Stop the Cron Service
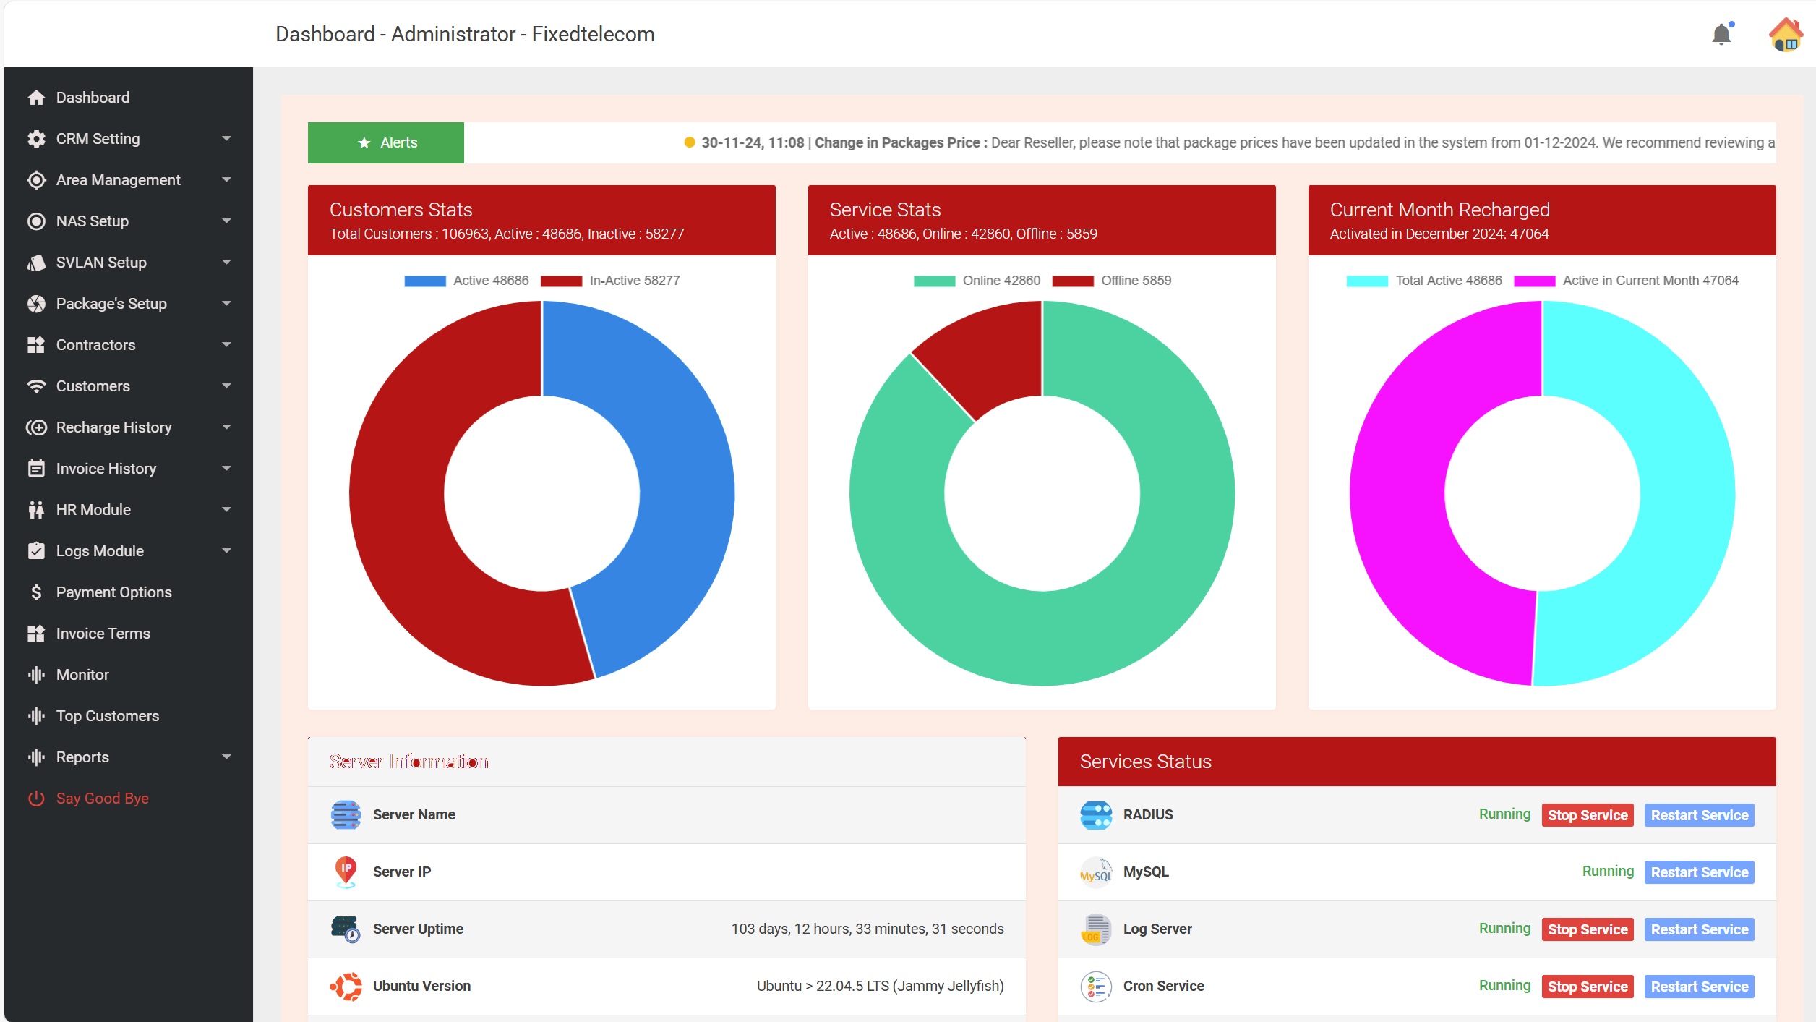This screenshot has width=1816, height=1022. (x=1588, y=986)
